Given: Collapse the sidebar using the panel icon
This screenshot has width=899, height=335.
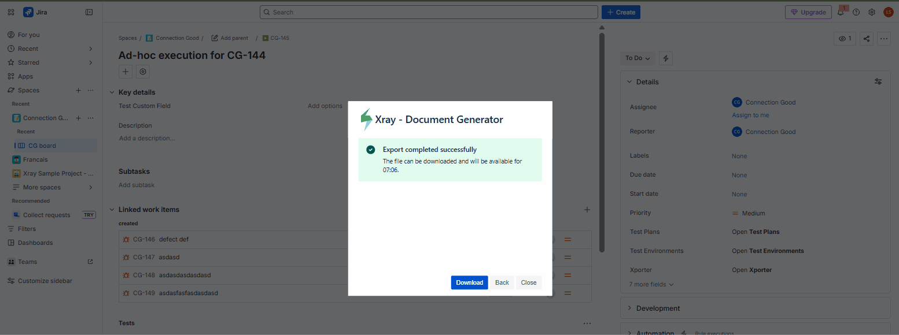Looking at the screenshot, I should (89, 12).
